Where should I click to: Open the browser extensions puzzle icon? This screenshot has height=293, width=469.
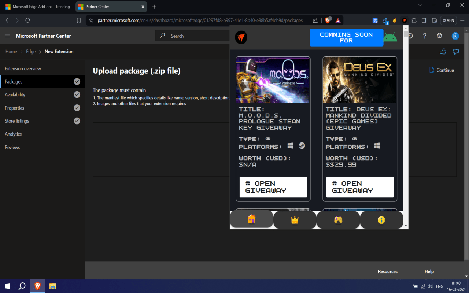click(414, 21)
